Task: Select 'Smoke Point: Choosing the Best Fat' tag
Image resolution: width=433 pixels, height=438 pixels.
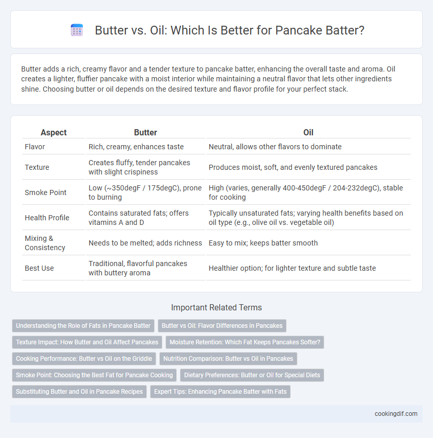Action: tap(94, 375)
